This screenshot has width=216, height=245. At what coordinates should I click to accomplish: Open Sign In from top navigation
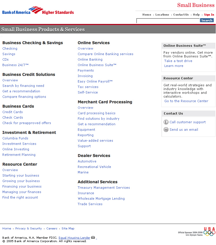[209, 15]
